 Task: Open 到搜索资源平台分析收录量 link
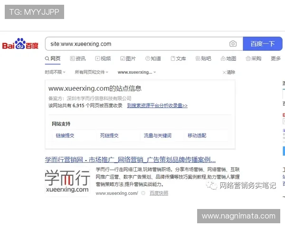pyautogui.click(x=157, y=105)
